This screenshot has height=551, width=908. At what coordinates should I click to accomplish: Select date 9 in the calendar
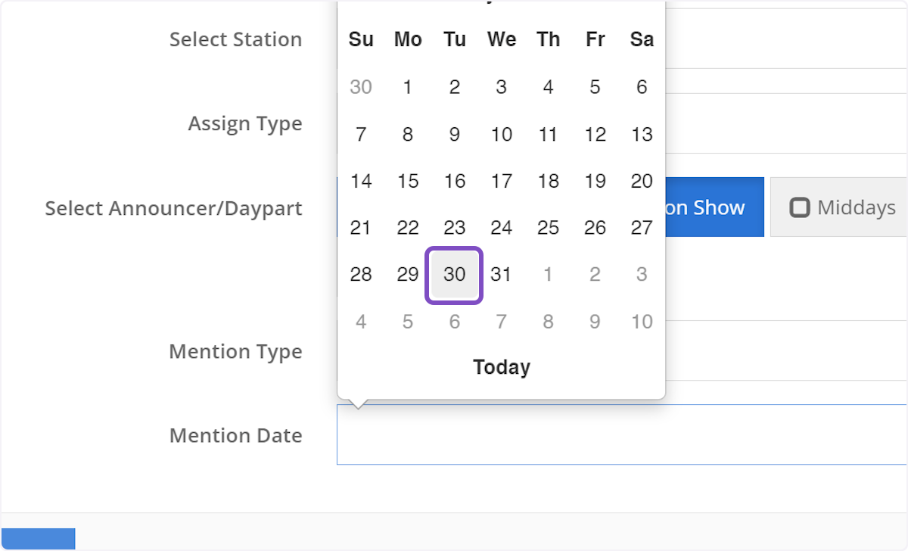[454, 134]
